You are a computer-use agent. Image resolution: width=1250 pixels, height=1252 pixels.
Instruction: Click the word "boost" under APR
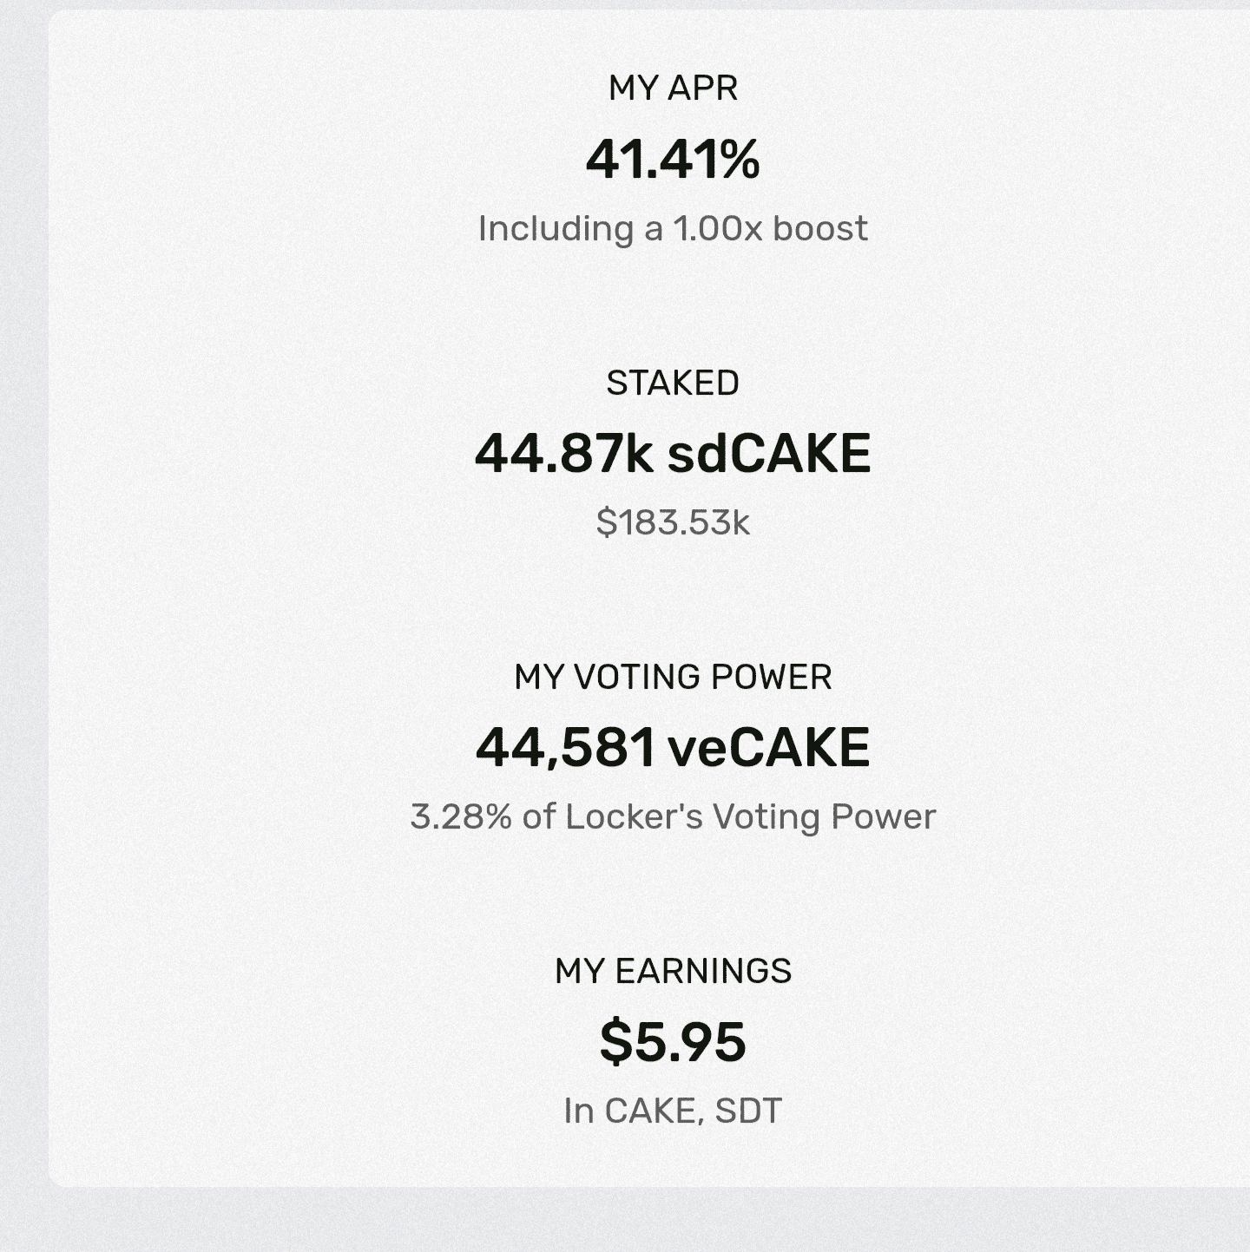pos(820,229)
